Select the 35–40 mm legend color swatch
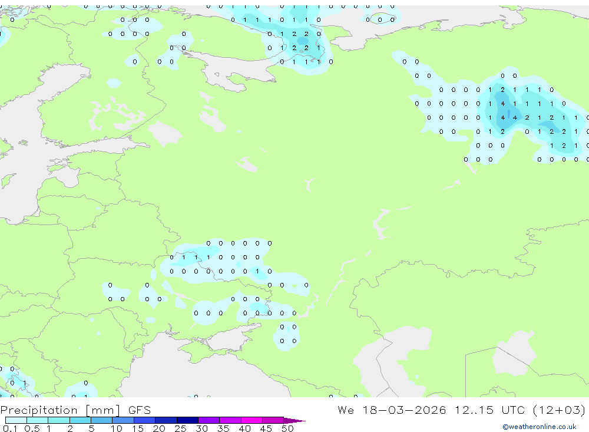 click(x=230, y=420)
